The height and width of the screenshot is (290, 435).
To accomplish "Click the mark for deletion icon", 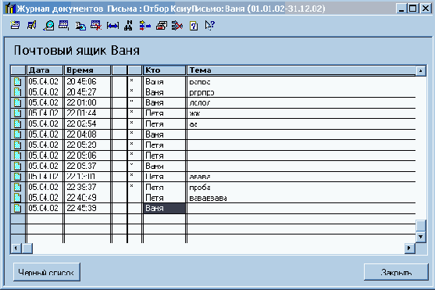I will tap(96, 25).
